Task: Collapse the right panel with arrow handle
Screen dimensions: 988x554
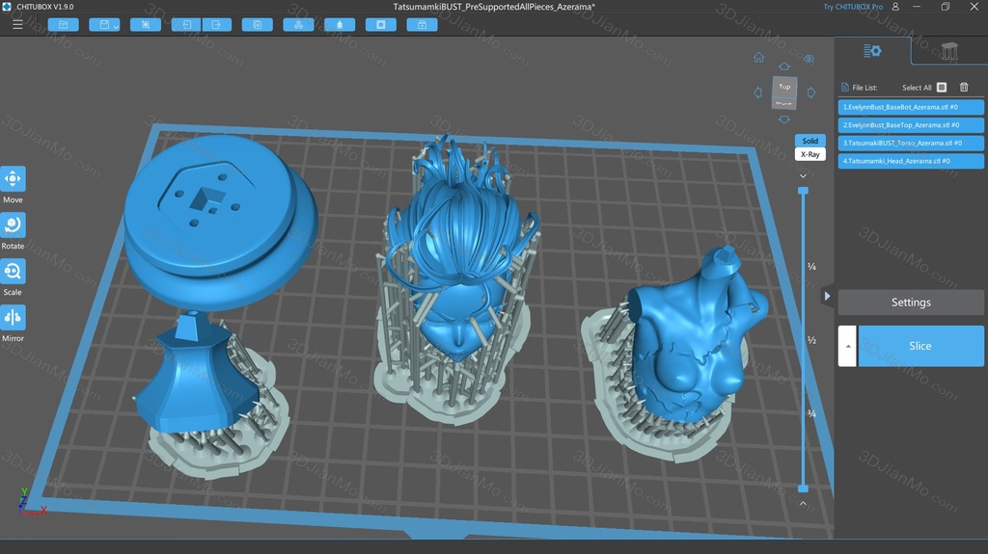Action: pyautogui.click(x=827, y=296)
